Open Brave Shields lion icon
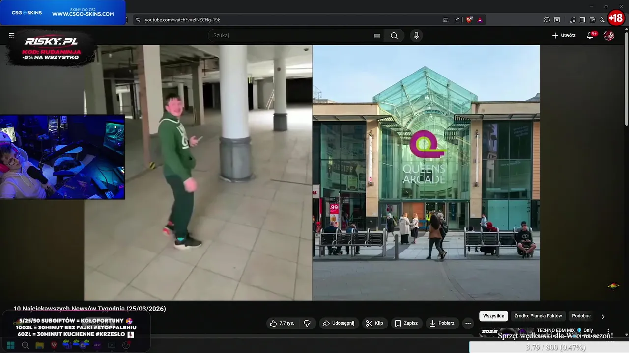 coord(469,20)
